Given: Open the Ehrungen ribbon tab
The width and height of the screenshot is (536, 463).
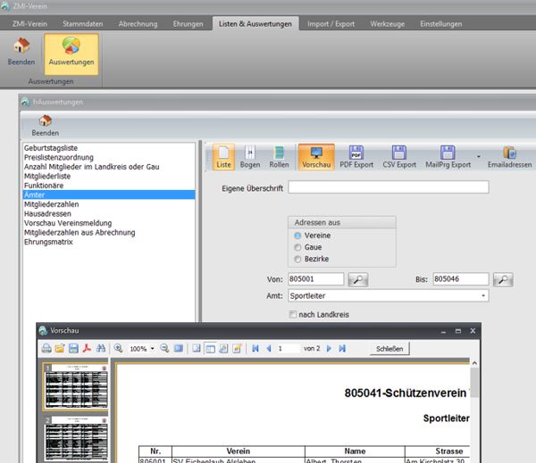Looking at the screenshot, I should pyautogui.click(x=188, y=24).
